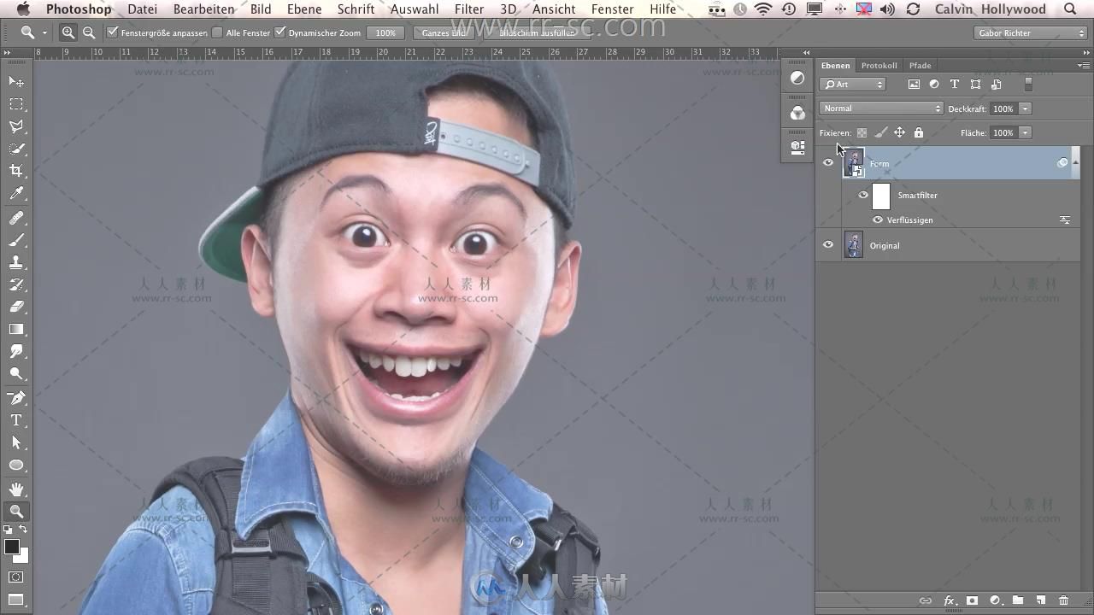Select the Dodge tool
This screenshot has height=615, width=1094.
tap(16, 373)
